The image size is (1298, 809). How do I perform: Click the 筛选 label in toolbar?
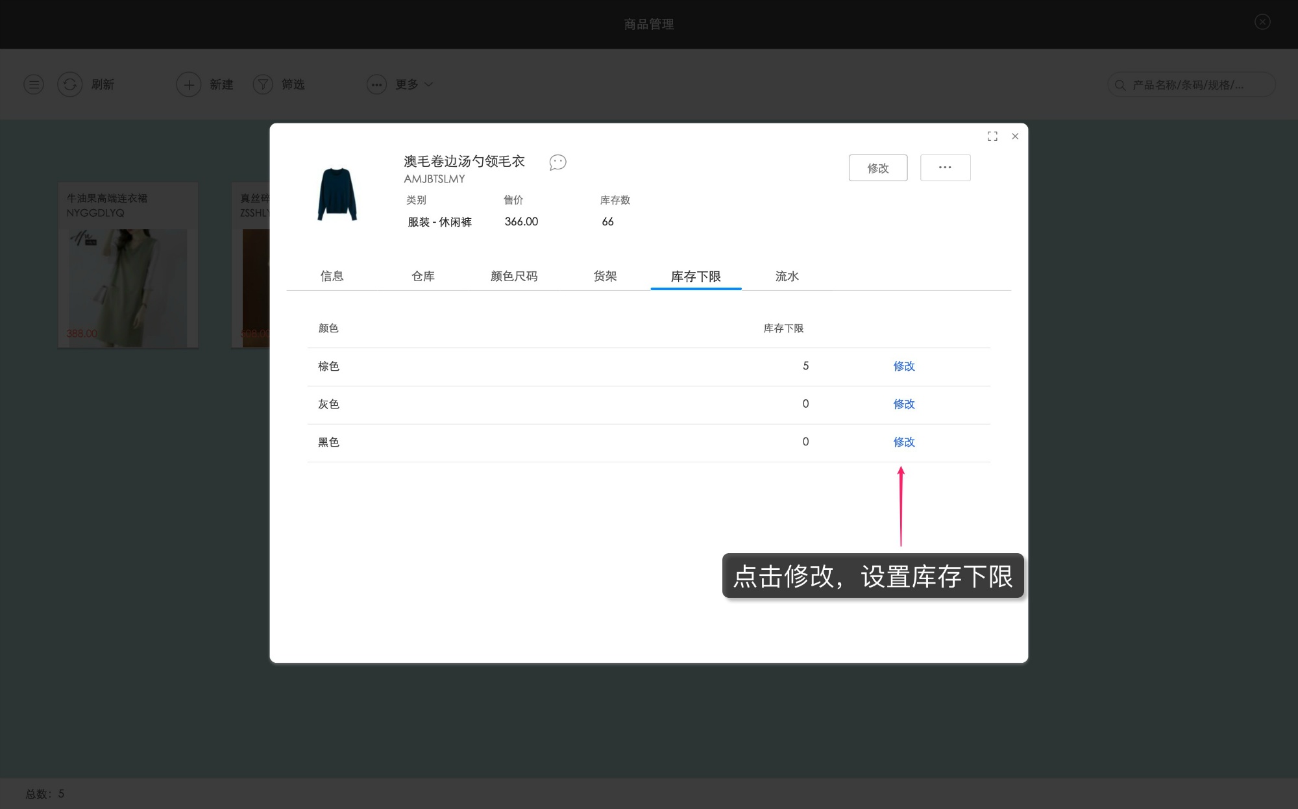point(293,84)
